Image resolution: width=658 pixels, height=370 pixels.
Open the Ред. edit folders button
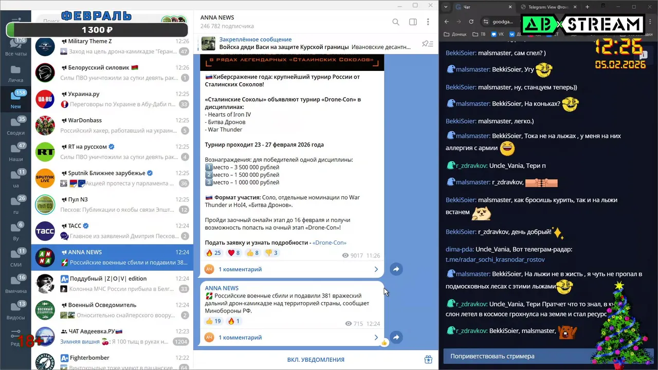click(16, 338)
